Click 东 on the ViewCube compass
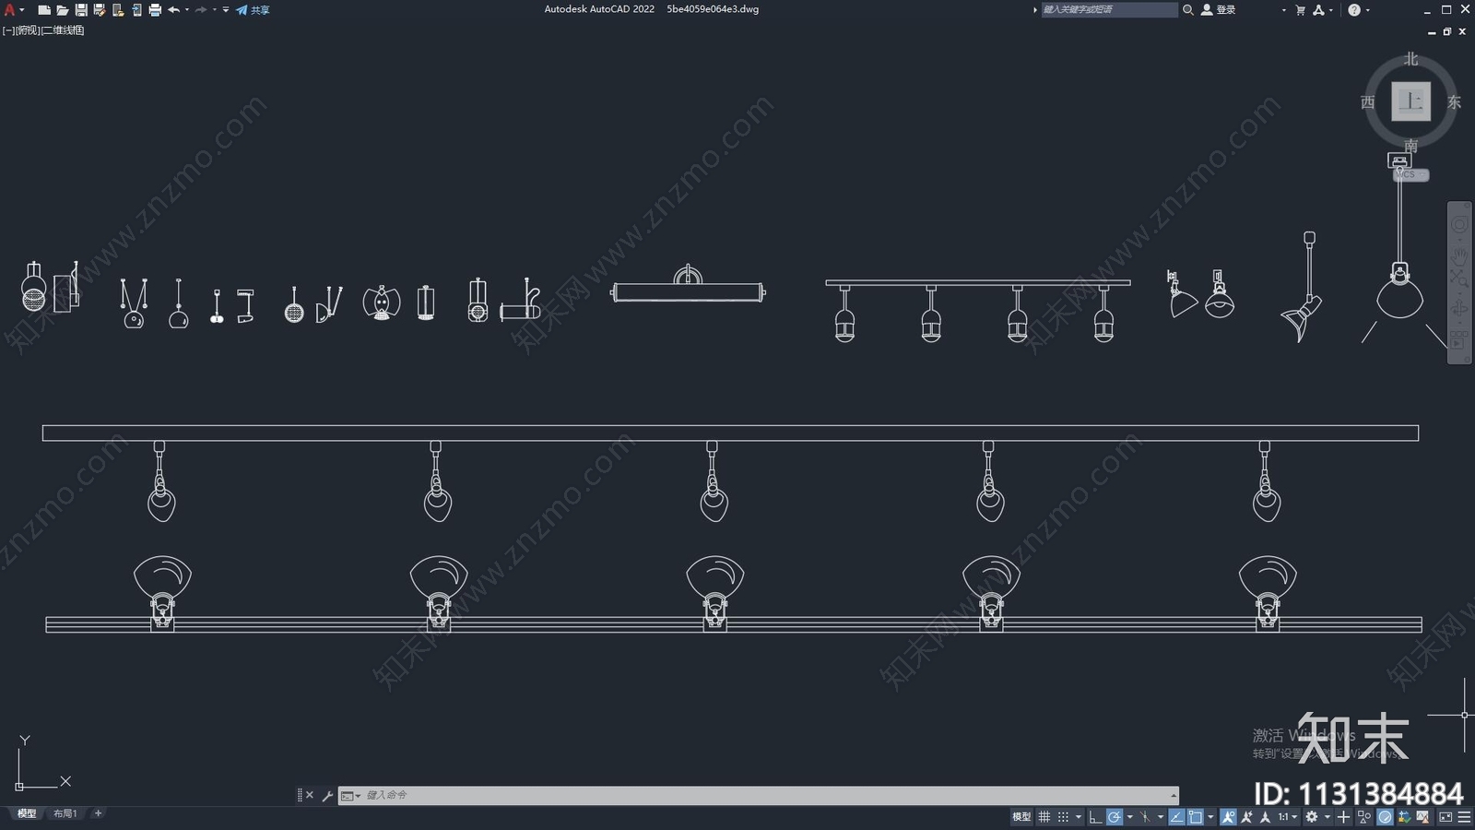Image resolution: width=1475 pixels, height=830 pixels. (x=1454, y=101)
